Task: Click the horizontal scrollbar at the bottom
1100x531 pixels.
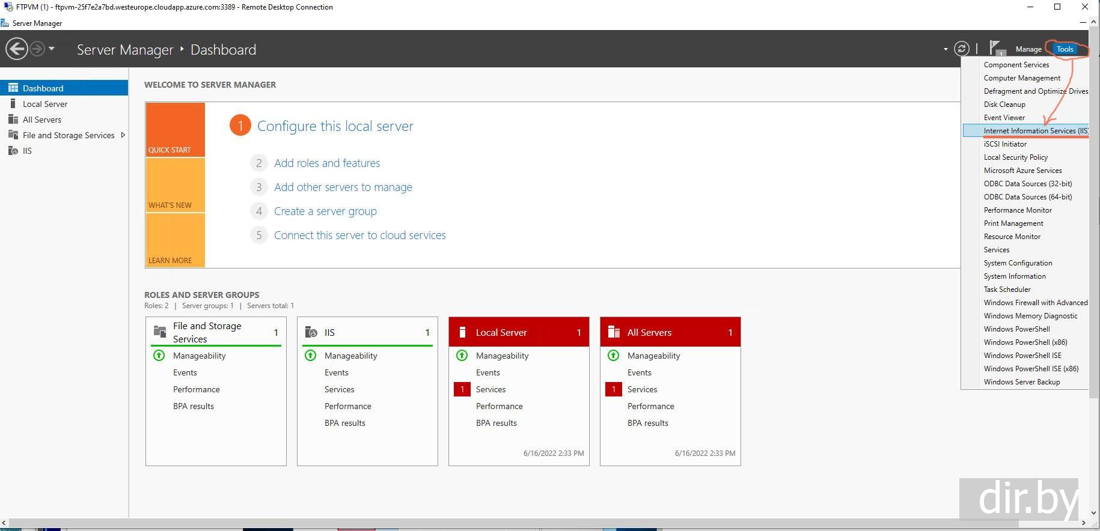Action: 541,523
